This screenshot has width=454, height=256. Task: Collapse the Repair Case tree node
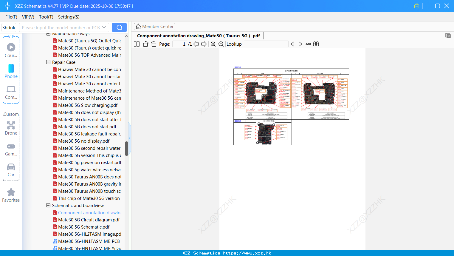click(48, 62)
